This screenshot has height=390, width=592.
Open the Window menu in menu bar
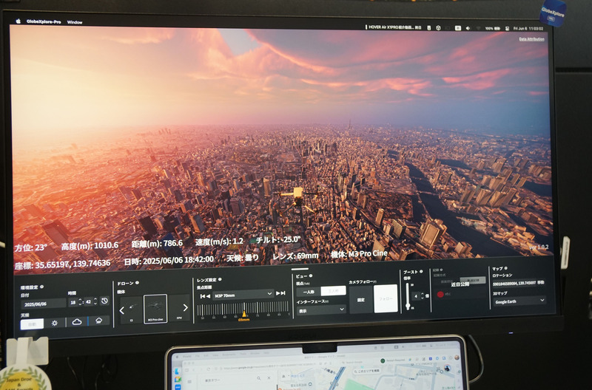[75, 22]
